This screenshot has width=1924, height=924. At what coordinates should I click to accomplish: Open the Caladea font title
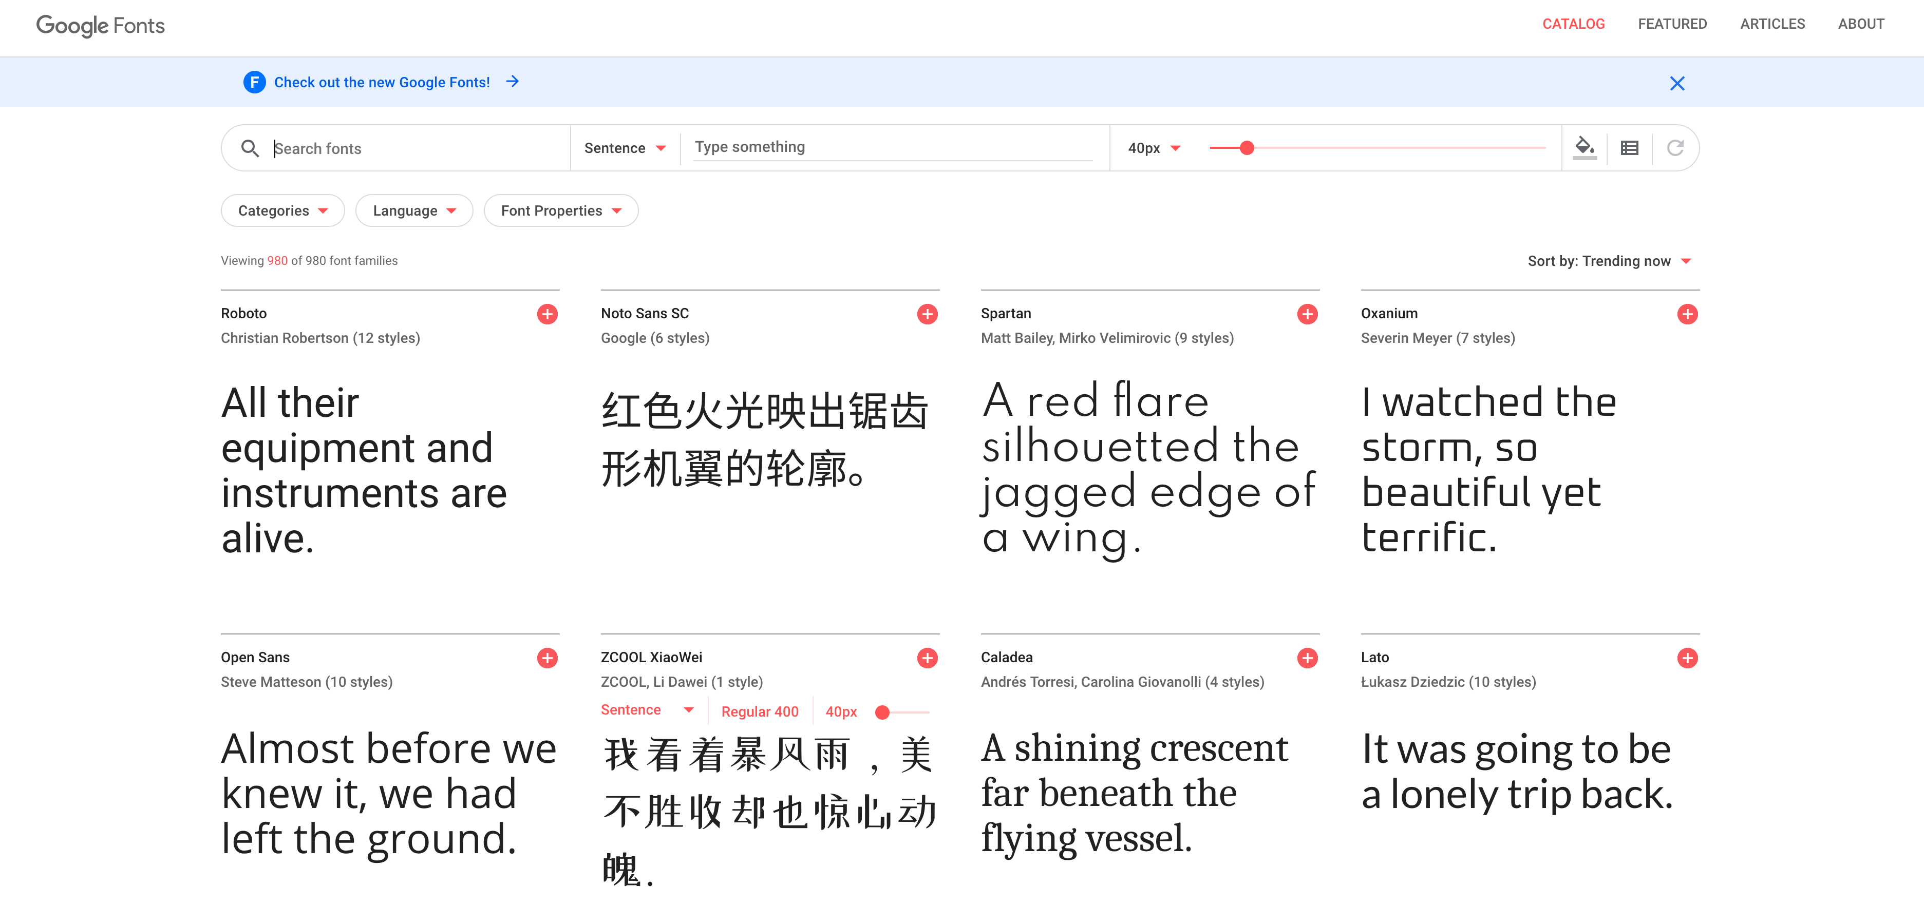[x=1006, y=658]
